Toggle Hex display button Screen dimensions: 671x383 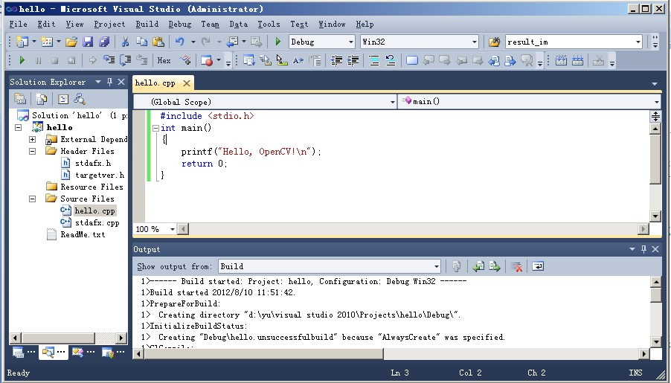click(x=164, y=60)
